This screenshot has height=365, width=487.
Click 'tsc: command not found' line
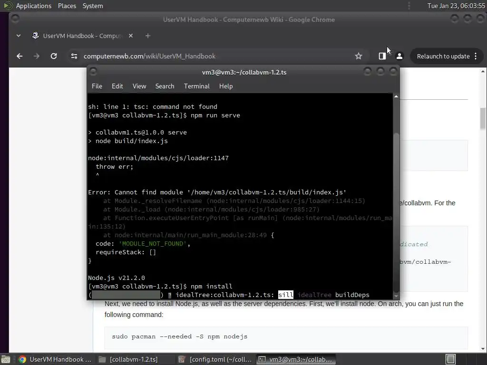click(x=153, y=106)
